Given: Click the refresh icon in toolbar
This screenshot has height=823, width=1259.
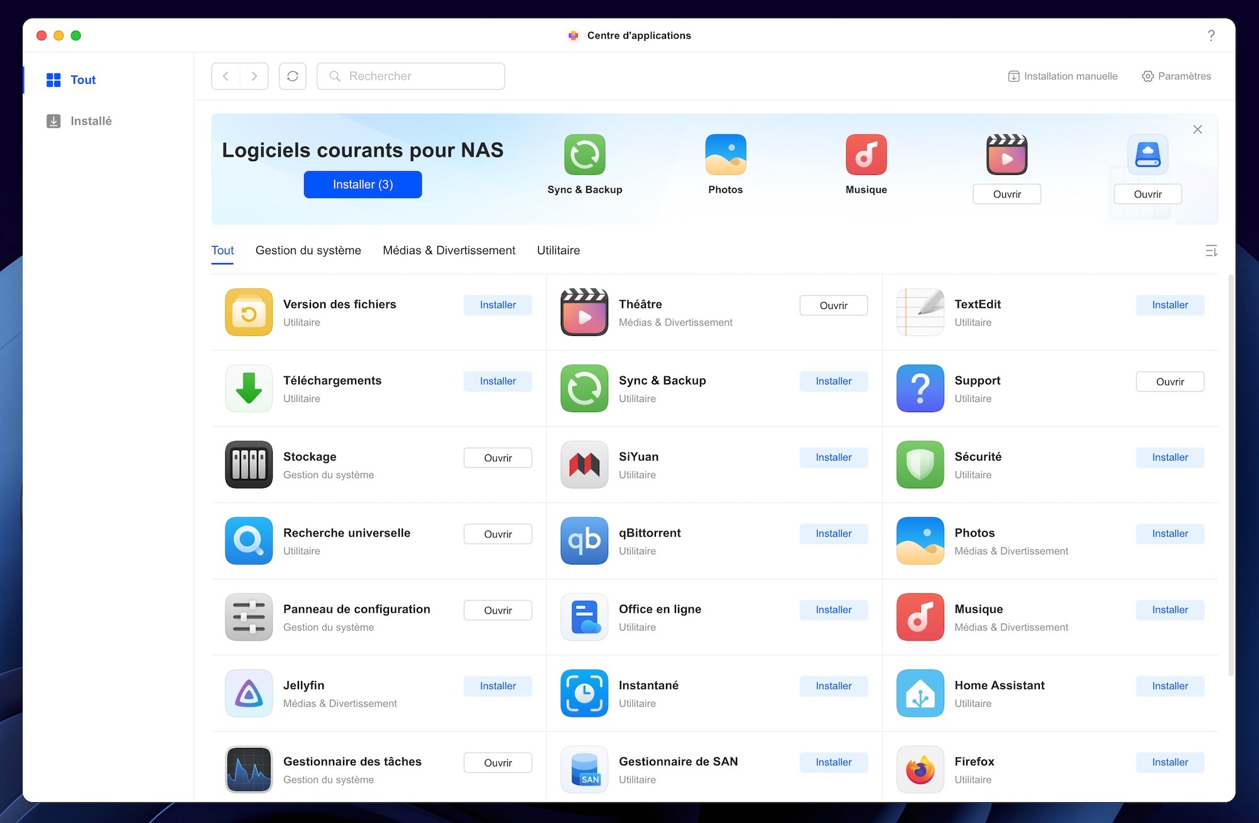Looking at the screenshot, I should click(x=293, y=76).
